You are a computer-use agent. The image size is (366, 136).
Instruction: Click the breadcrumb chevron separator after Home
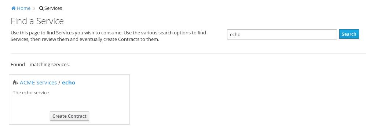point(34,8)
